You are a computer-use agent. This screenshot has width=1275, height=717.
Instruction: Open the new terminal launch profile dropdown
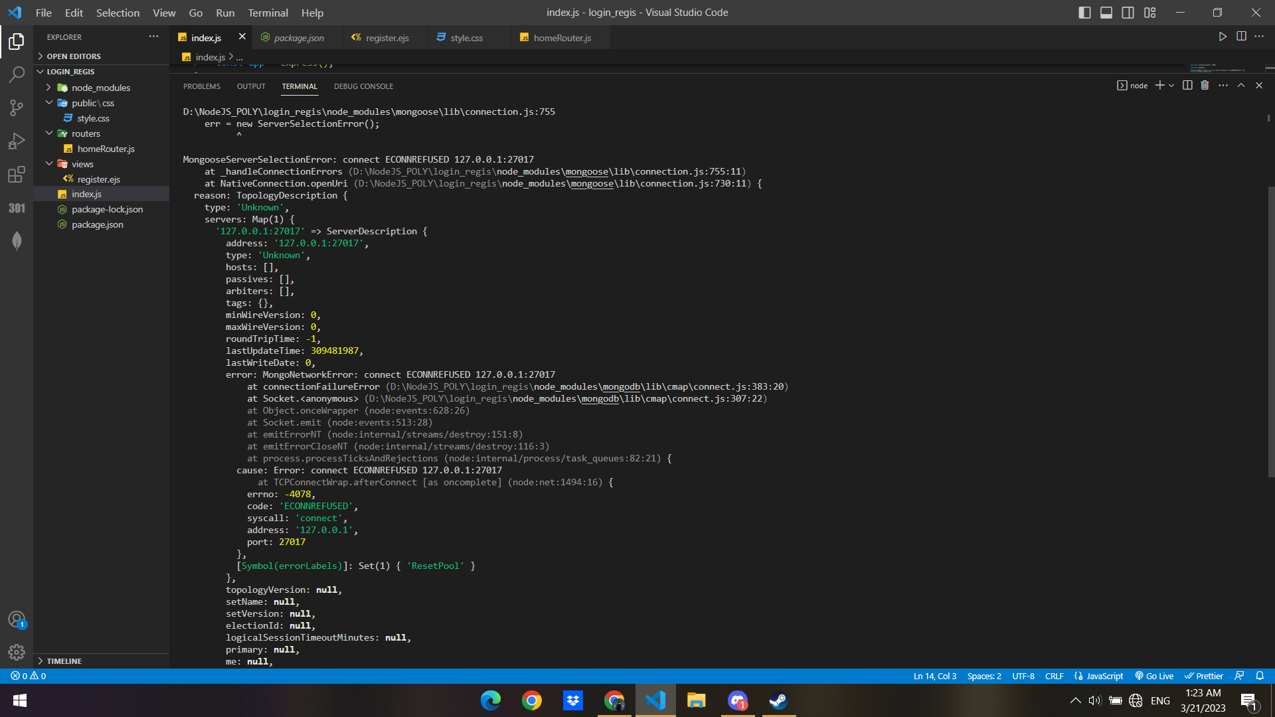[x=1171, y=86]
